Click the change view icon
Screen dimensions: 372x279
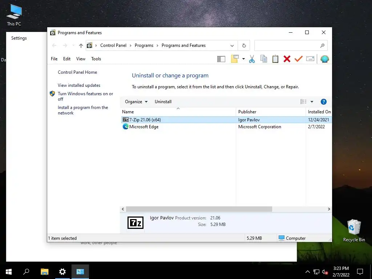click(x=303, y=102)
